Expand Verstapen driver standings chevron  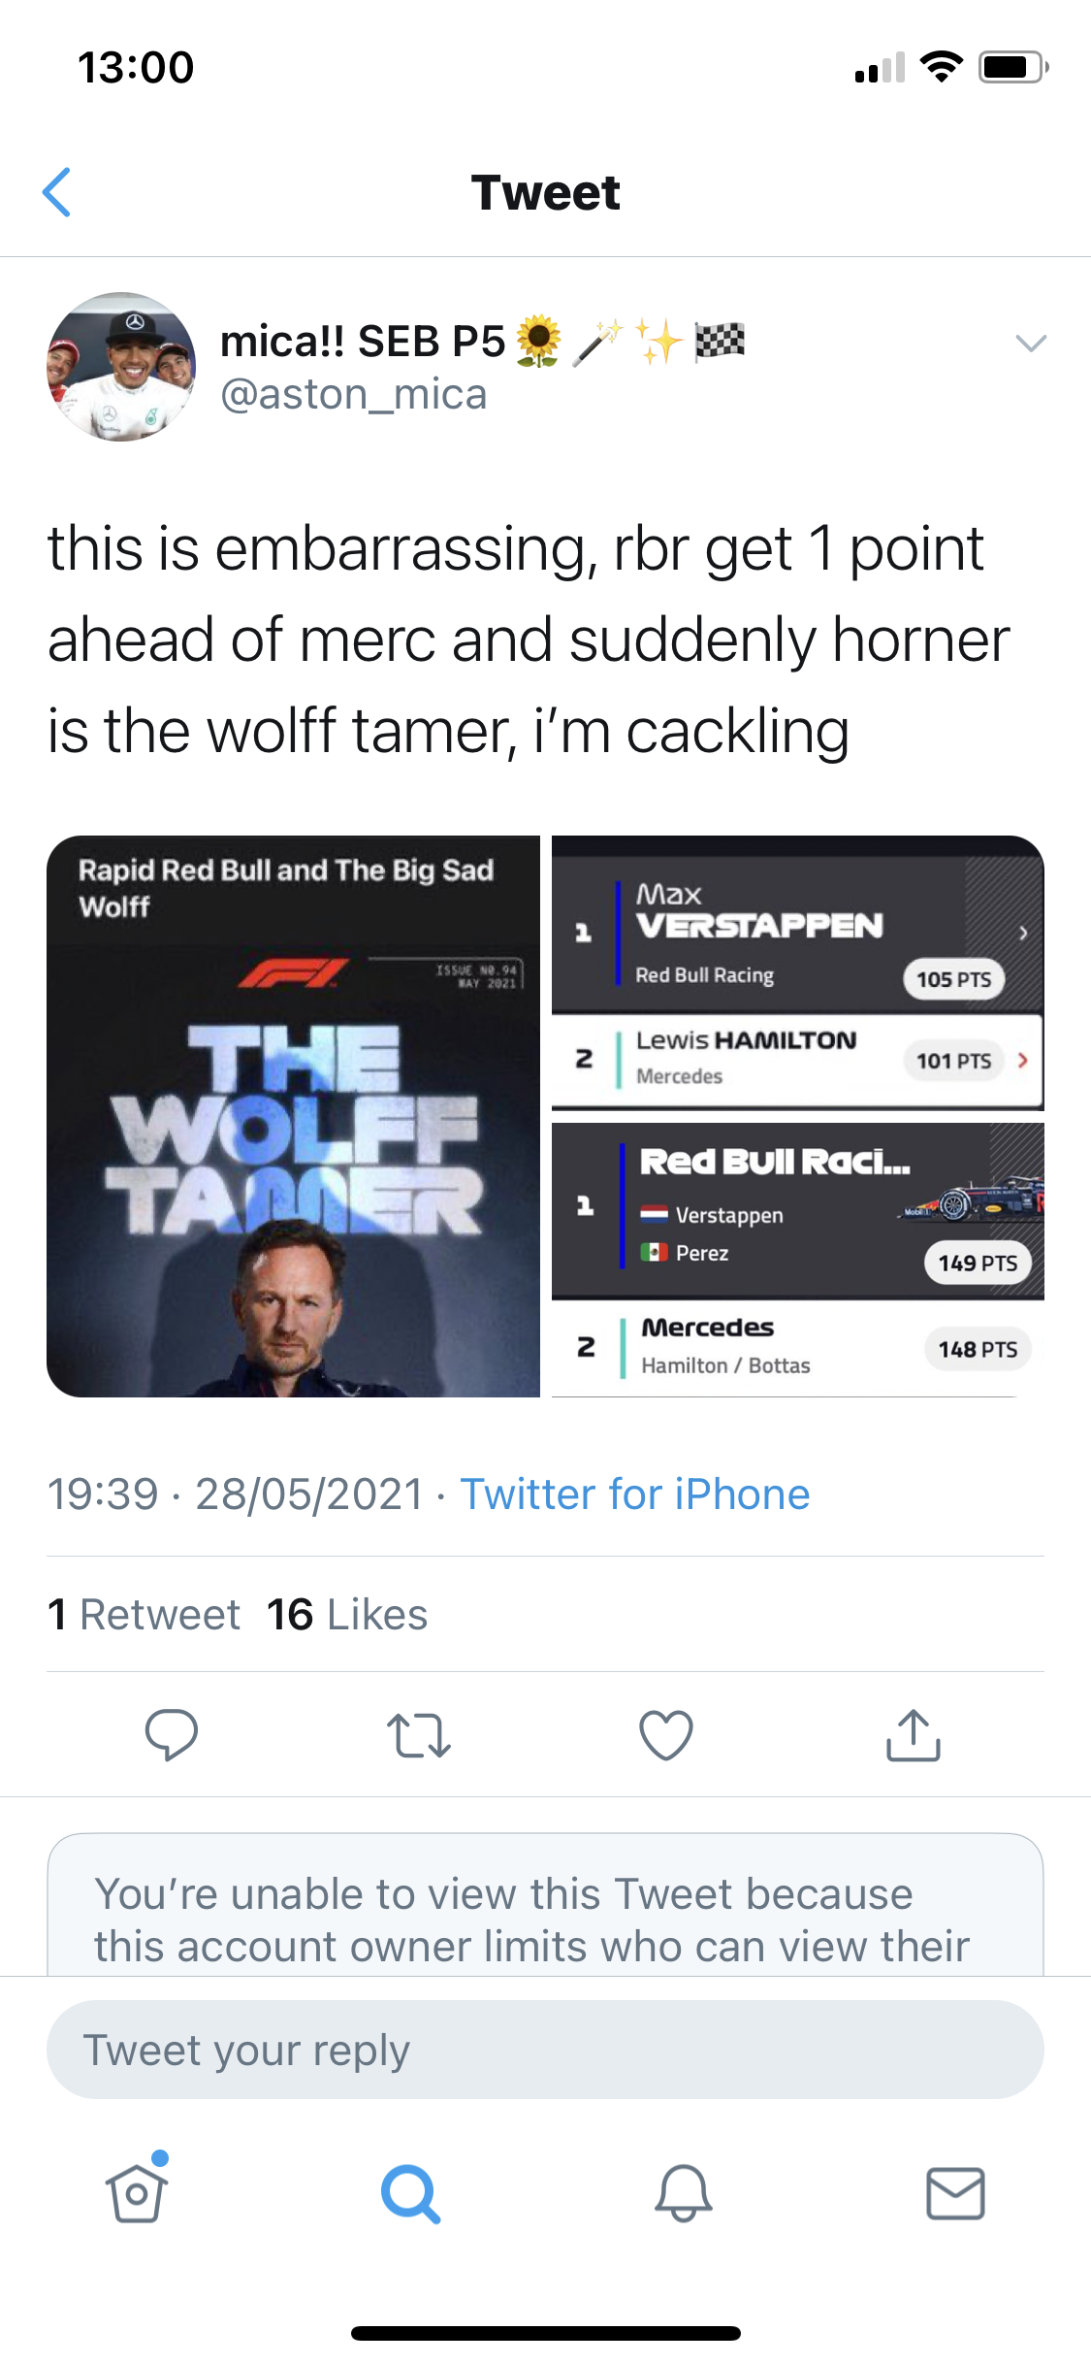1023,933
